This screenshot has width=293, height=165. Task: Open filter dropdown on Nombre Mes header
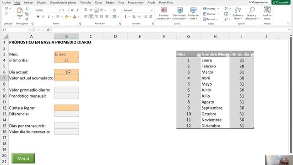click(228, 55)
